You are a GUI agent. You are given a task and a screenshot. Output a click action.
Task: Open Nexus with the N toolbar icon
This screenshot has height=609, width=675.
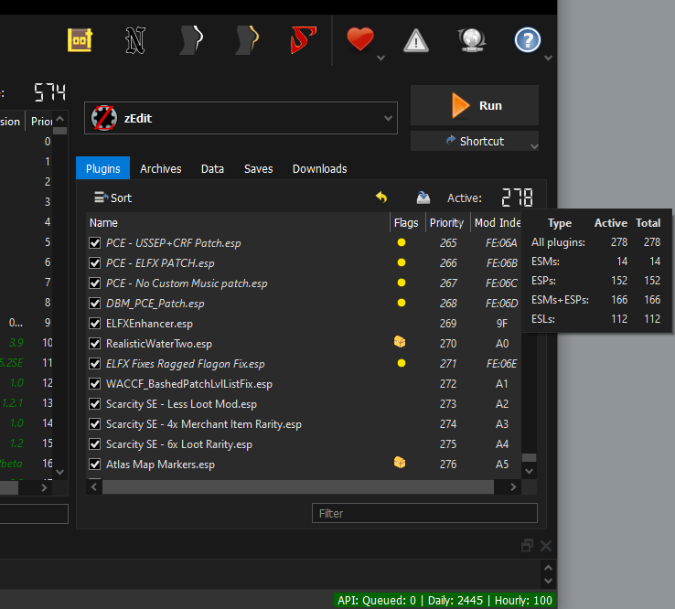coord(135,40)
